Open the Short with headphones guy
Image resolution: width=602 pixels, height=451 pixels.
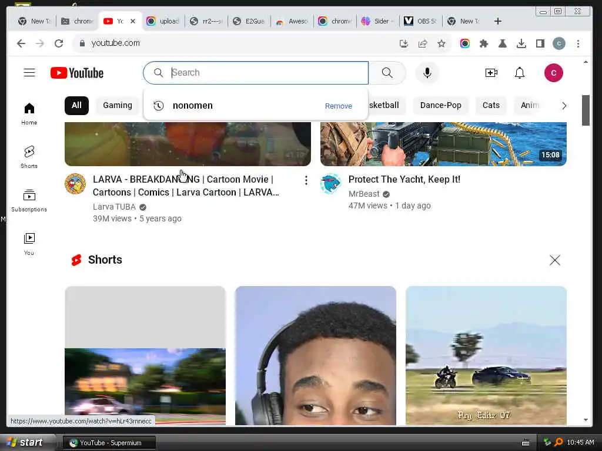[315, 355]
